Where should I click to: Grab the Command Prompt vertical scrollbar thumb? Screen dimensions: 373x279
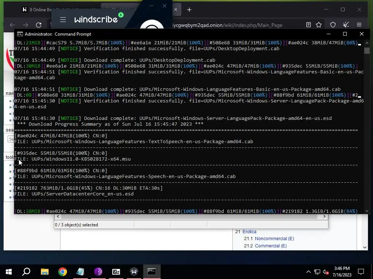pyautogui.click(x=367, y=51)
